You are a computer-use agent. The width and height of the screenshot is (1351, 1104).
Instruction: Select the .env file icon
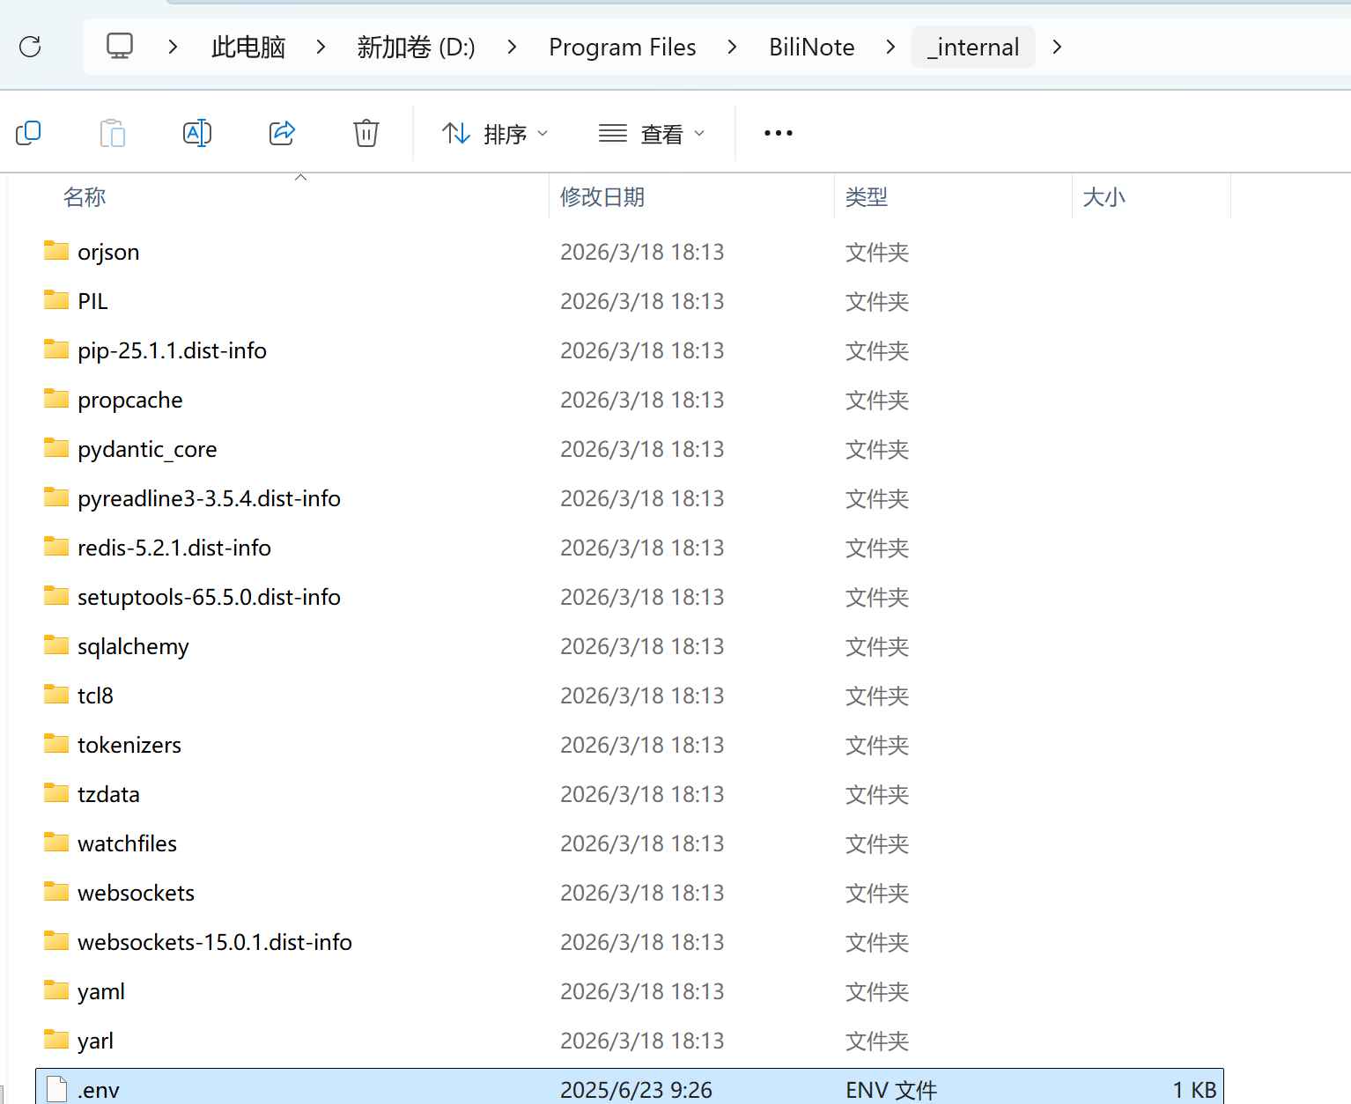[56, 1089]
